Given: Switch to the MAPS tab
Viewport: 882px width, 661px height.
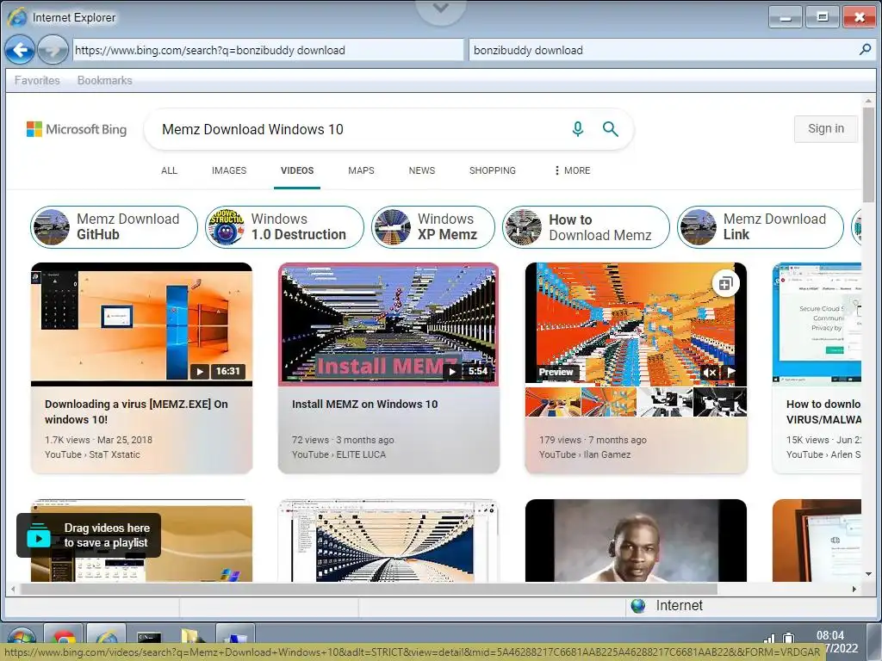Looking at the screenshot, I should tap(361, 170).
